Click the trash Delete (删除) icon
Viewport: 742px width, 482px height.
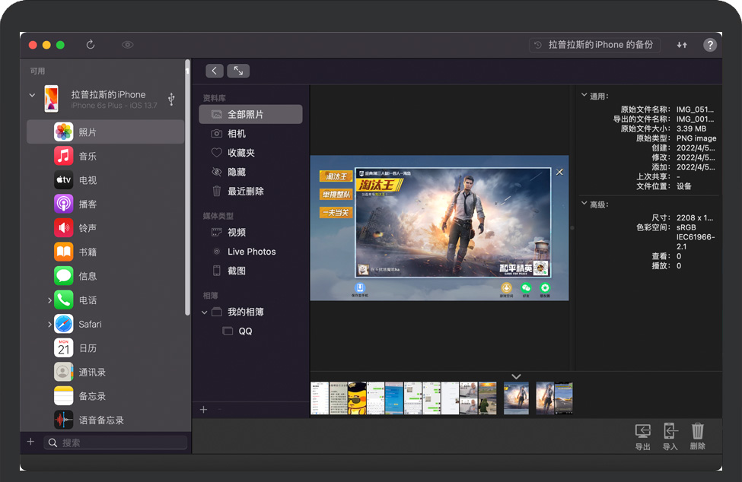click(x=697, y=433)
